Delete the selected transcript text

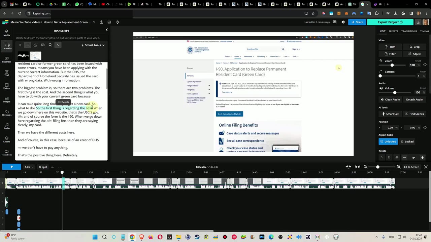[x=63, y=102]
